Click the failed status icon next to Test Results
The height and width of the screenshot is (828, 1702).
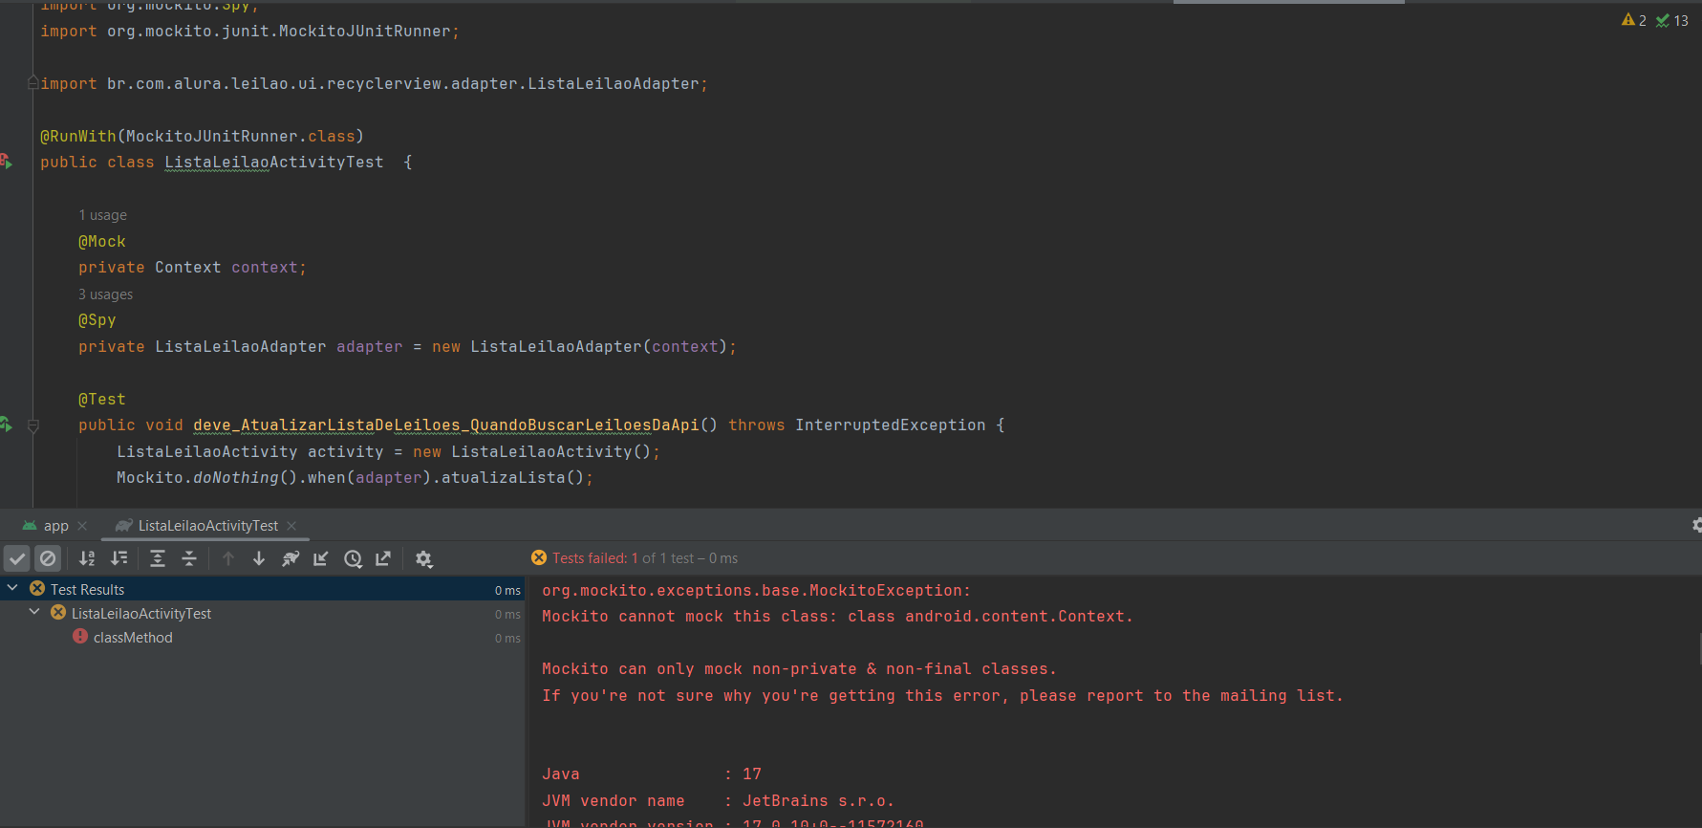click(x=37, y=588)
